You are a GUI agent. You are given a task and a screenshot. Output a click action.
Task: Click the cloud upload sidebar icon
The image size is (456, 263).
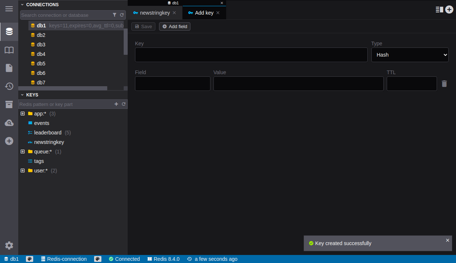click(9, 123)
